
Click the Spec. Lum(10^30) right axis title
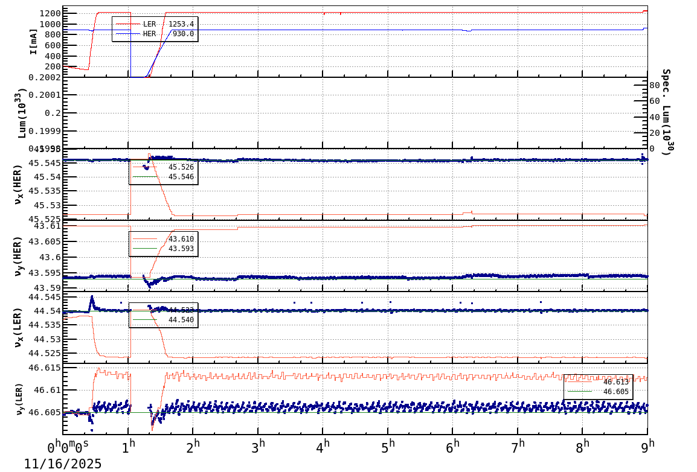pyautogui.click(x=667, y=112)
